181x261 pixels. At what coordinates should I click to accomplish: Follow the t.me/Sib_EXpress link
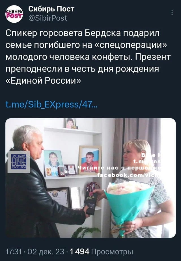point(51,104)
